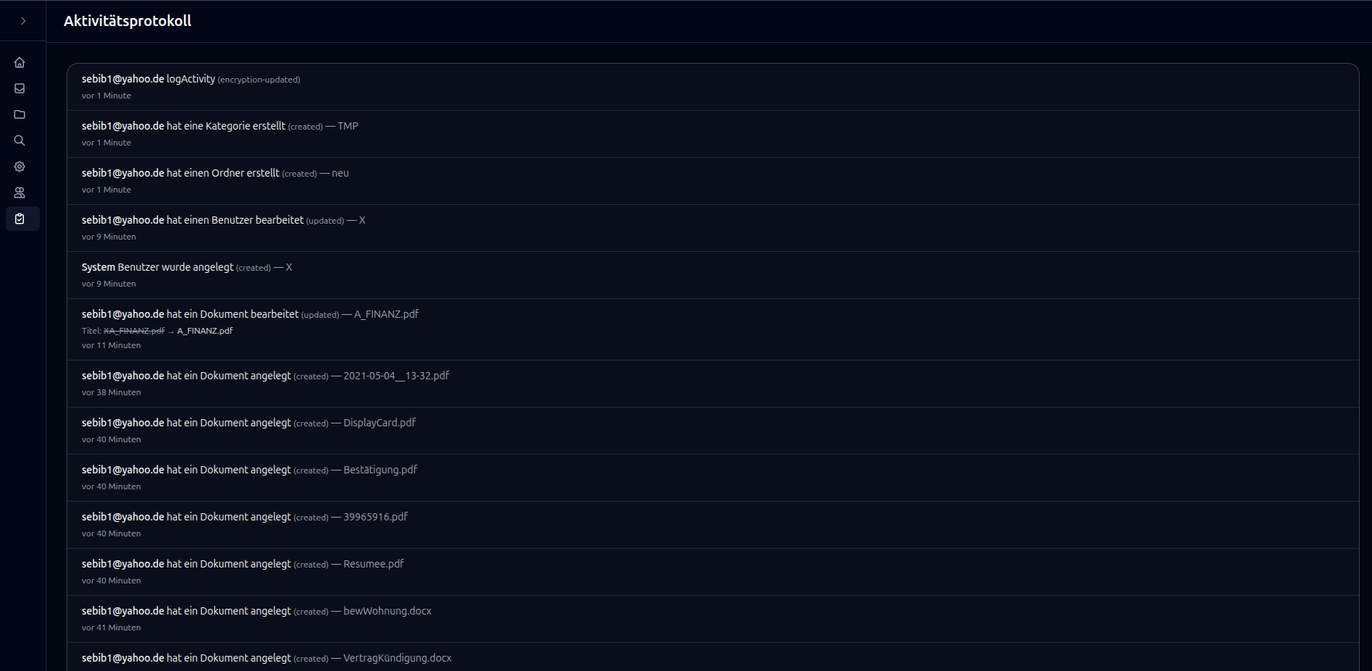
Task: Click the struck-through XA_FINANZ.pdf old title
Action: (x=134, y=331)
